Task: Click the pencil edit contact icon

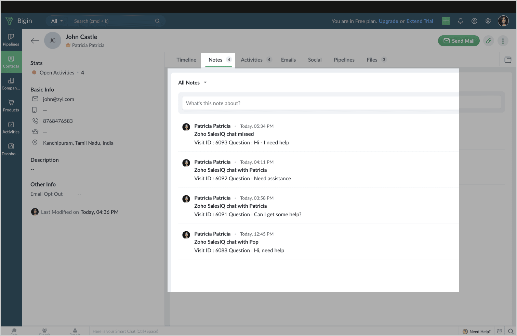Action: pyautogui.click(x=489, y=41)
